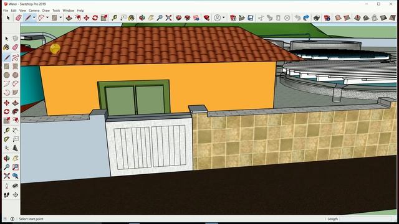The height and width of the screenshot is (224, 399).
Task: Open the Window menu
Action: point(69,11)
